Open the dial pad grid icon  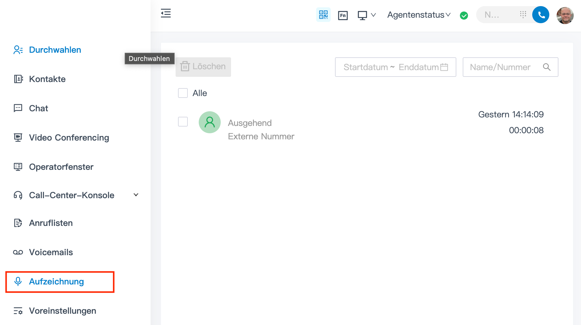(523, 15)
